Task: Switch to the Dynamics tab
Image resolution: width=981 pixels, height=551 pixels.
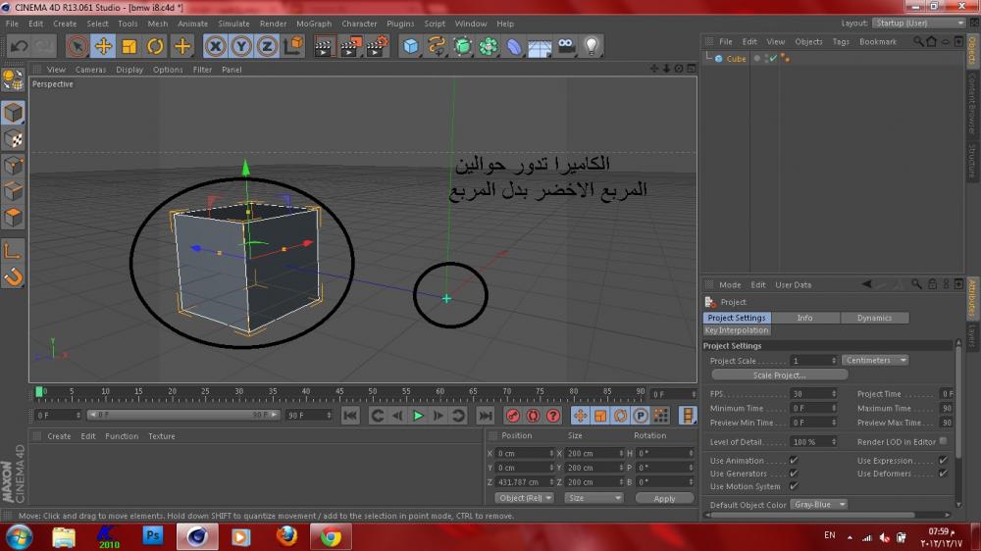Action: (874, 318)
